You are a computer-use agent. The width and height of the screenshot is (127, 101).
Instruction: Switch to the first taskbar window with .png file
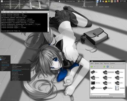(10, 1)
